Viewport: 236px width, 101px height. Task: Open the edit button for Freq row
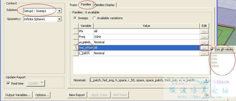[x=204, y=37]
